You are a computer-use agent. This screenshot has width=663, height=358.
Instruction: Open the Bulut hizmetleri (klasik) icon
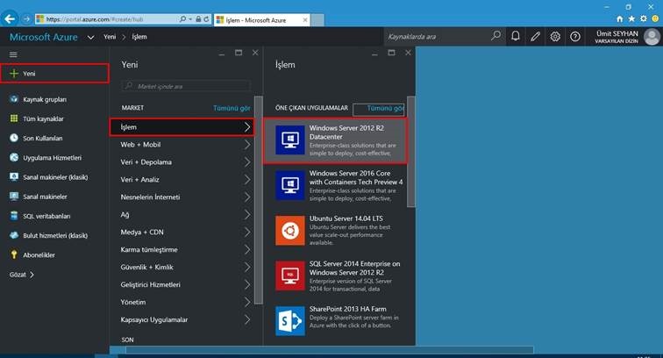pyautogui.click(x=14, y=235)
